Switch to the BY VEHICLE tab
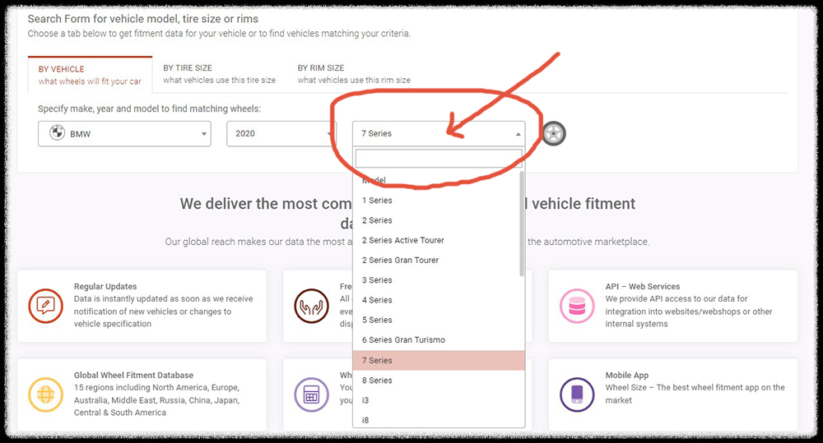 (90, 75)
